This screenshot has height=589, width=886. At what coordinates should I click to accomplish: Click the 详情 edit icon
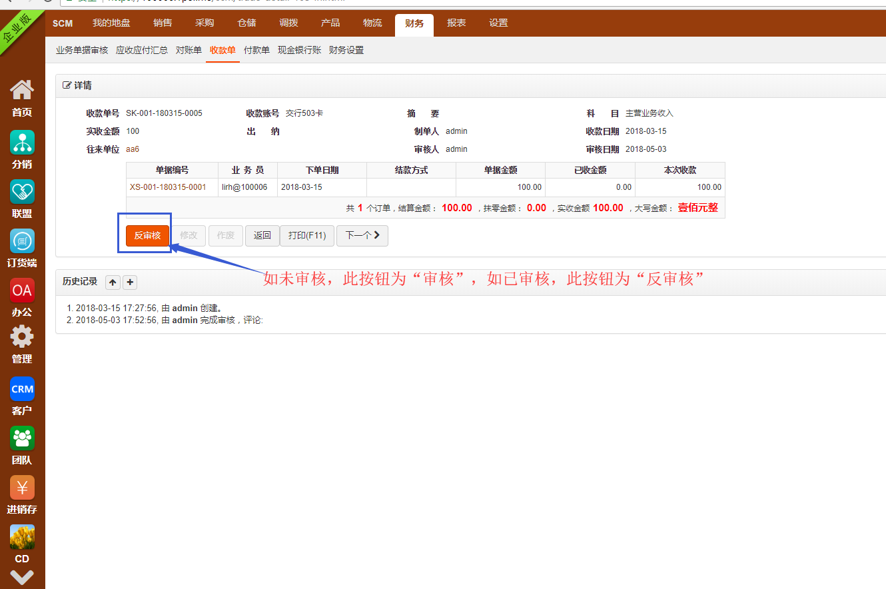[x=67, y=85]
